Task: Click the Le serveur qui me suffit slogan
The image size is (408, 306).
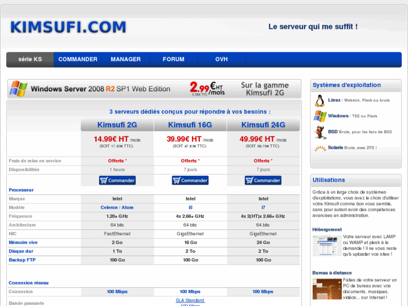Action: pos(313,27)
